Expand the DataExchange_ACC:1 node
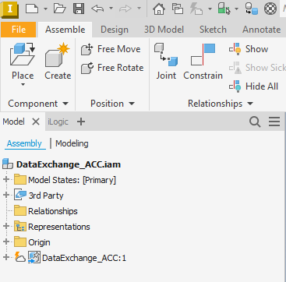286x282 pixels. pos(6,258)
